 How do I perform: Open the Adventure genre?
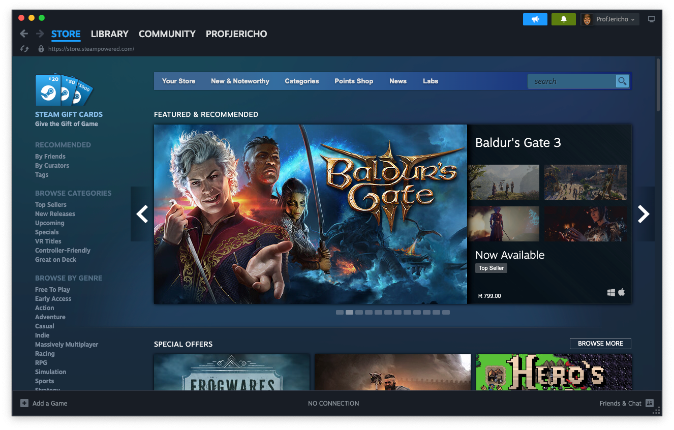50,317
